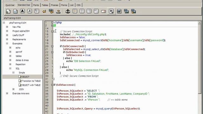Apply Bold formatting icon
This screenshot has height=114, width=203.
(23, 11)
